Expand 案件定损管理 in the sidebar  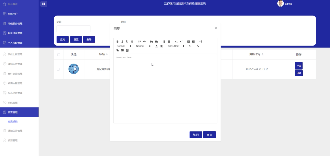click(x=19, y=74)
